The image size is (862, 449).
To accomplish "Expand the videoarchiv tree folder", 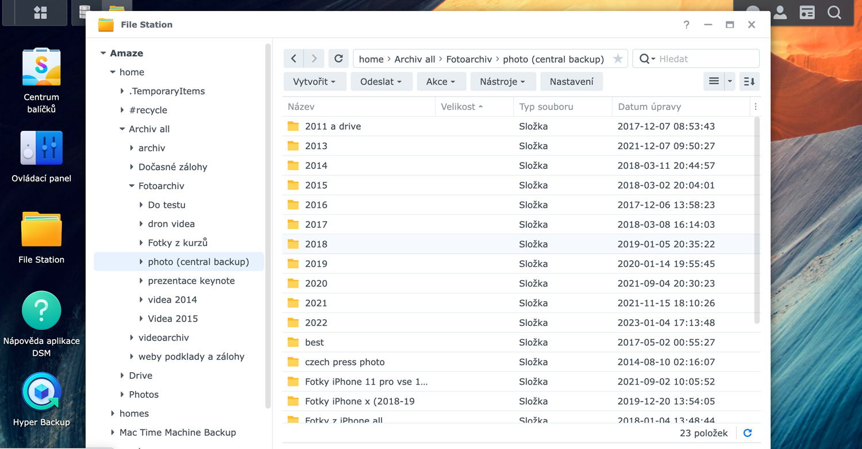I will pyautogui.click(x=132, y=338).
